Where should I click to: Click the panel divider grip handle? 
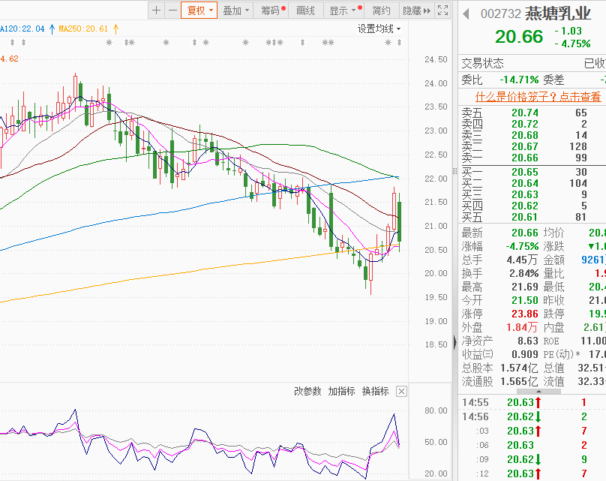pyautogui.click(x=455, y=171)
